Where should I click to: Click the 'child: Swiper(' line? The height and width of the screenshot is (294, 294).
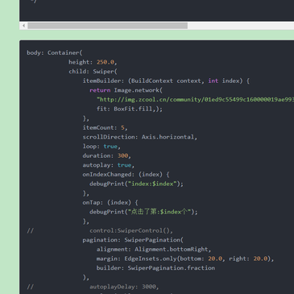point(93,72)
